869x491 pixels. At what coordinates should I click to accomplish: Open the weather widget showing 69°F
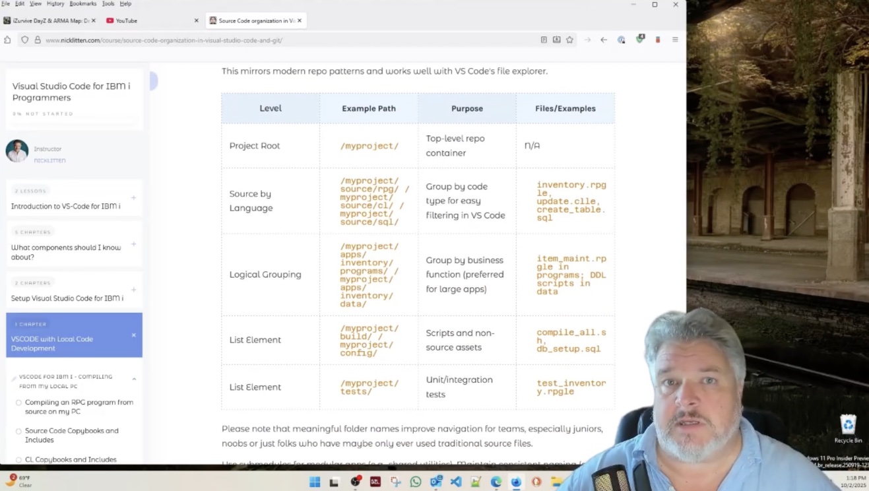(x=20, y=480)
